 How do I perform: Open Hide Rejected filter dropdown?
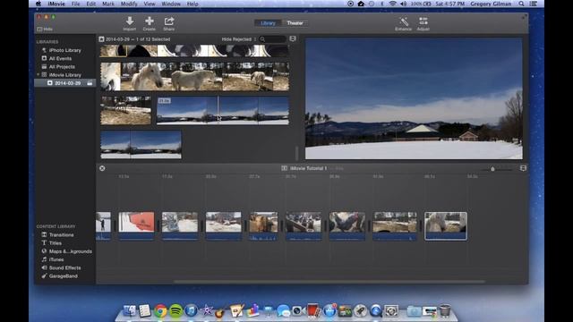coord(239,39)
